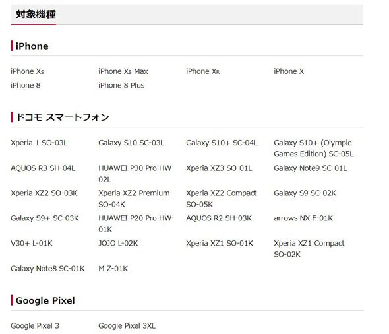Select Galaxy S10 SC-03L
This screenshot has width=389, height=334.
pyautogui.click(x=131, y=143)
